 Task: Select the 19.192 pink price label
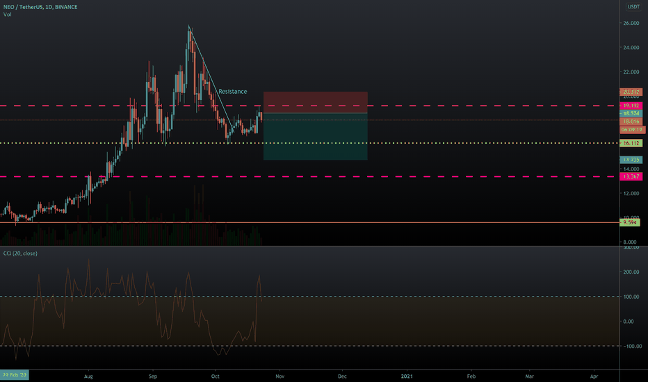[631, 106]
